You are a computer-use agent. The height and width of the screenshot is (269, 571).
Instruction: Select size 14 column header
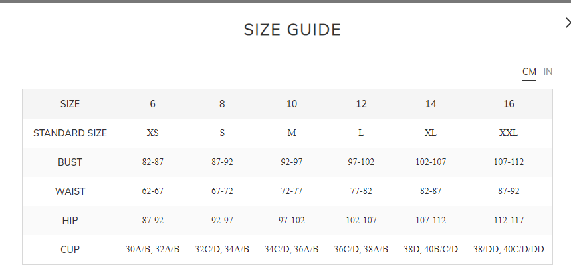431,104
